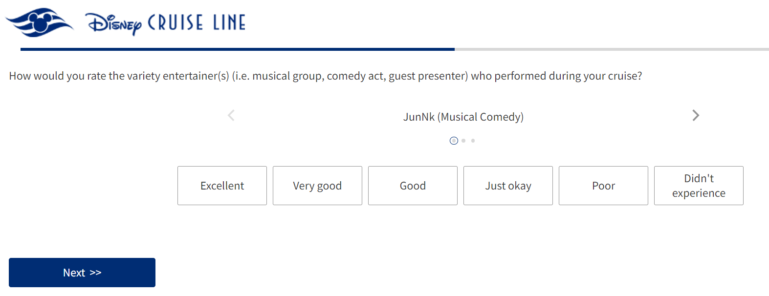Click the double arrows on Next button
This screenshot has height=296, width=769.
coord(95,273)
